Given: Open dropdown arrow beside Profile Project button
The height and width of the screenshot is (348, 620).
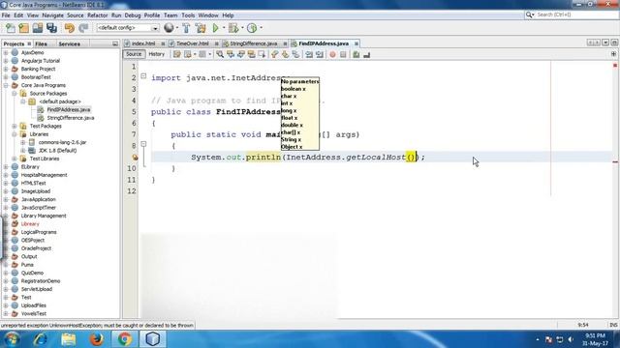Looking at the screenshot, I should 261,28.
